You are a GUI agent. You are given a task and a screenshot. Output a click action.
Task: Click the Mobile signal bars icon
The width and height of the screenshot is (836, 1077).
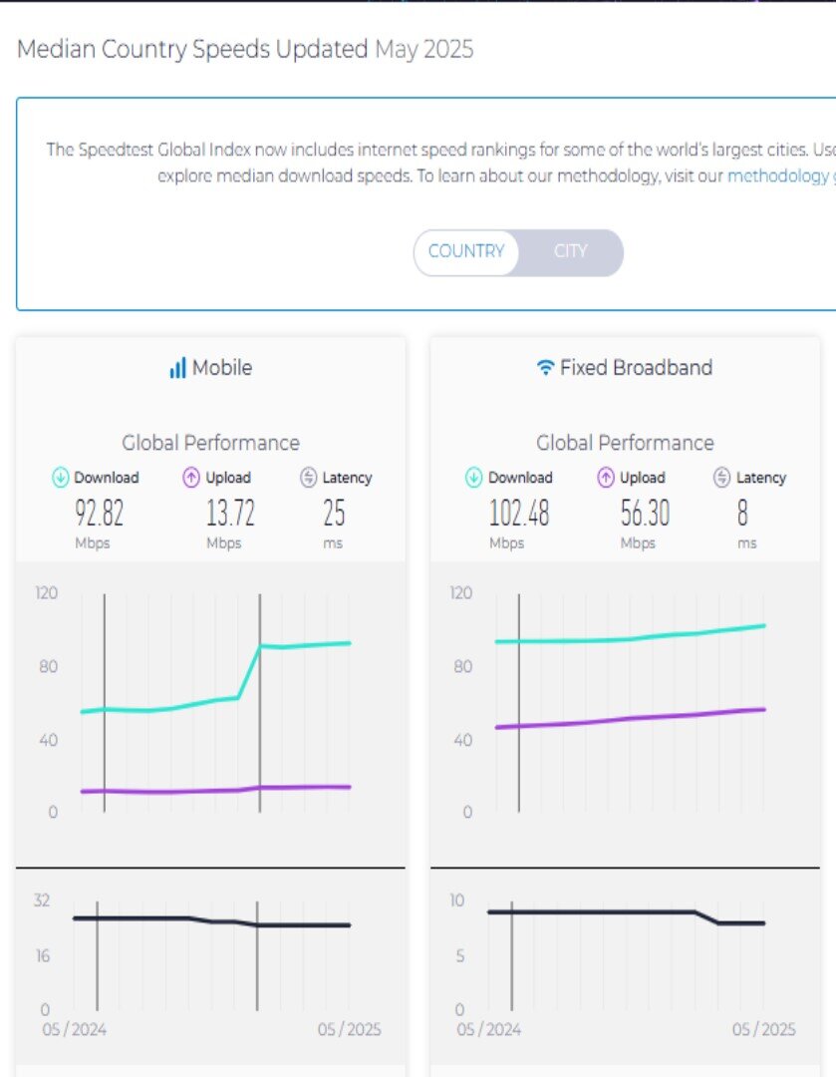[177, 368]
